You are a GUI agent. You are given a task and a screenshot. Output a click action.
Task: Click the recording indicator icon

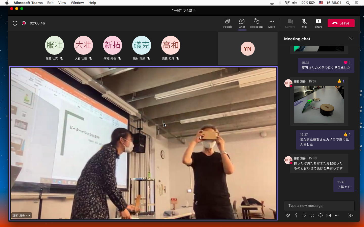pos(24,23)
